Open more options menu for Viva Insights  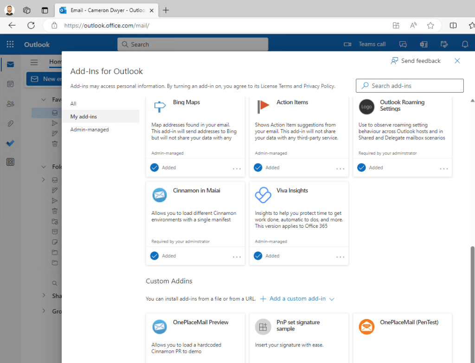coord(340,257)
